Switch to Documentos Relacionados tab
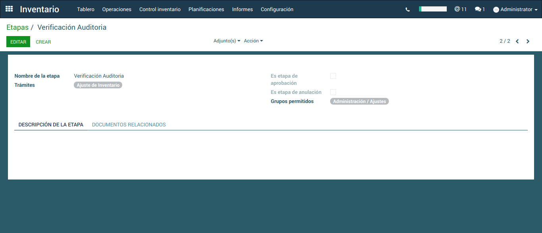 coord(129,124)
